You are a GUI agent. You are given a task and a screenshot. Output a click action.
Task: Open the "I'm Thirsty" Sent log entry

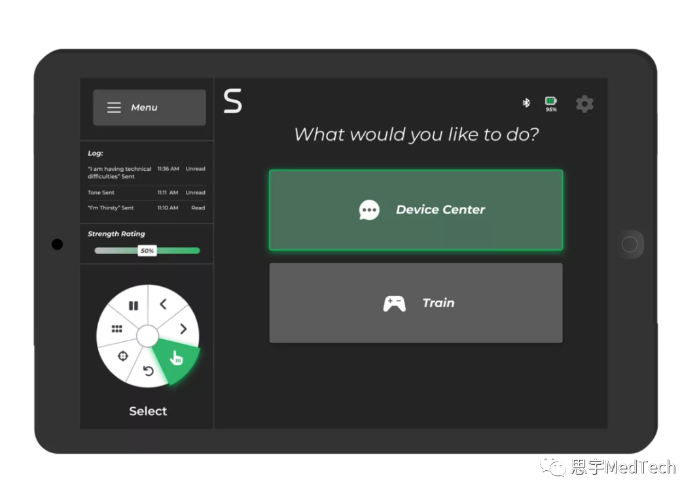[147, 208]
